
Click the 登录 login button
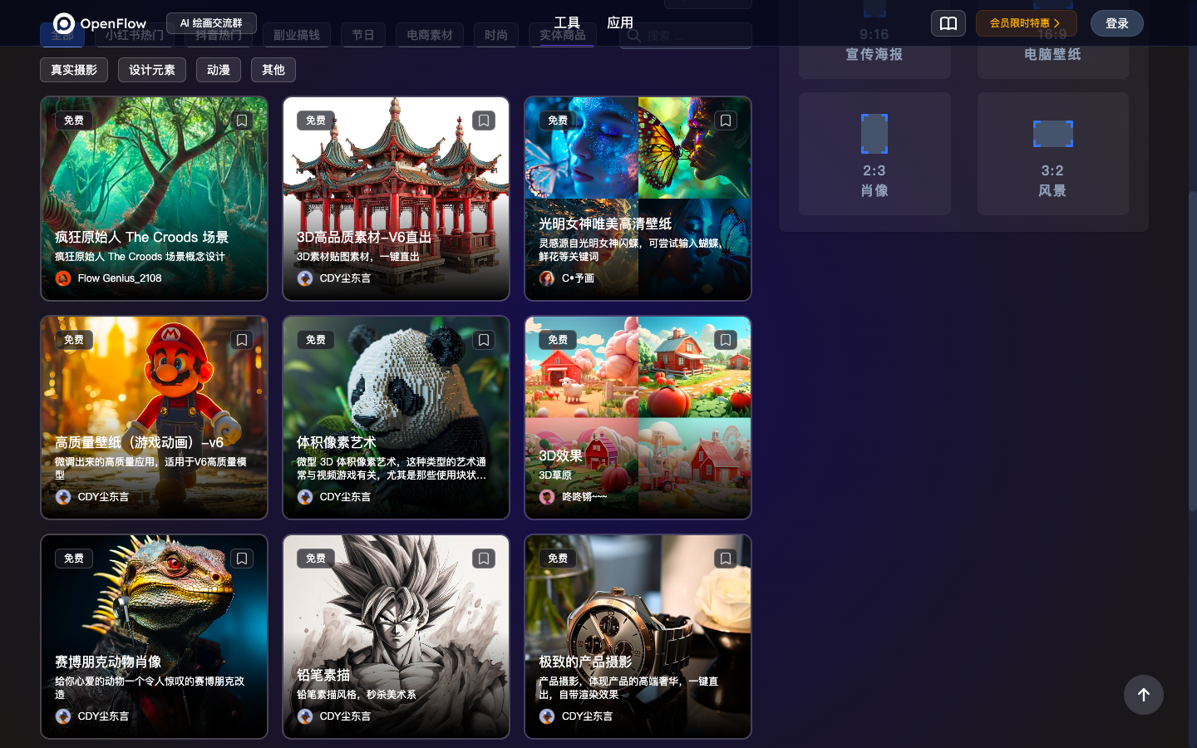click(x=1117, y=23)
